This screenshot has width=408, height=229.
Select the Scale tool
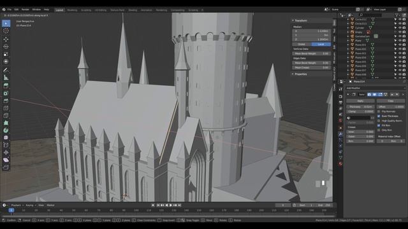pyautogui.click(x=6, y=54)
